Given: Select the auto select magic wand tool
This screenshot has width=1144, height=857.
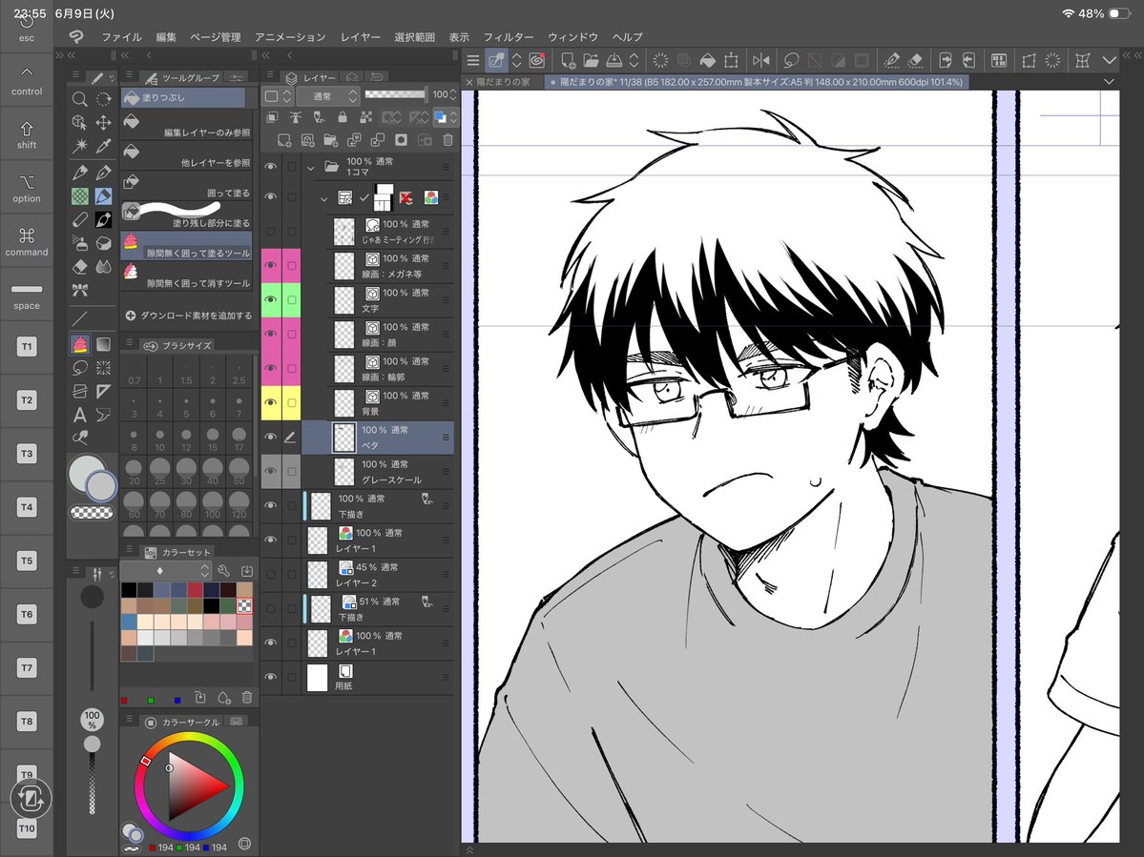Looking at the screenshot, I should pyautogui.click(x=79, y=147).
